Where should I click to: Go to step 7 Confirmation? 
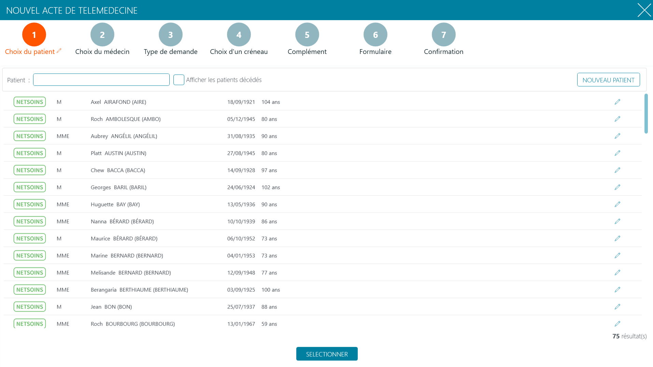(444, 34)
